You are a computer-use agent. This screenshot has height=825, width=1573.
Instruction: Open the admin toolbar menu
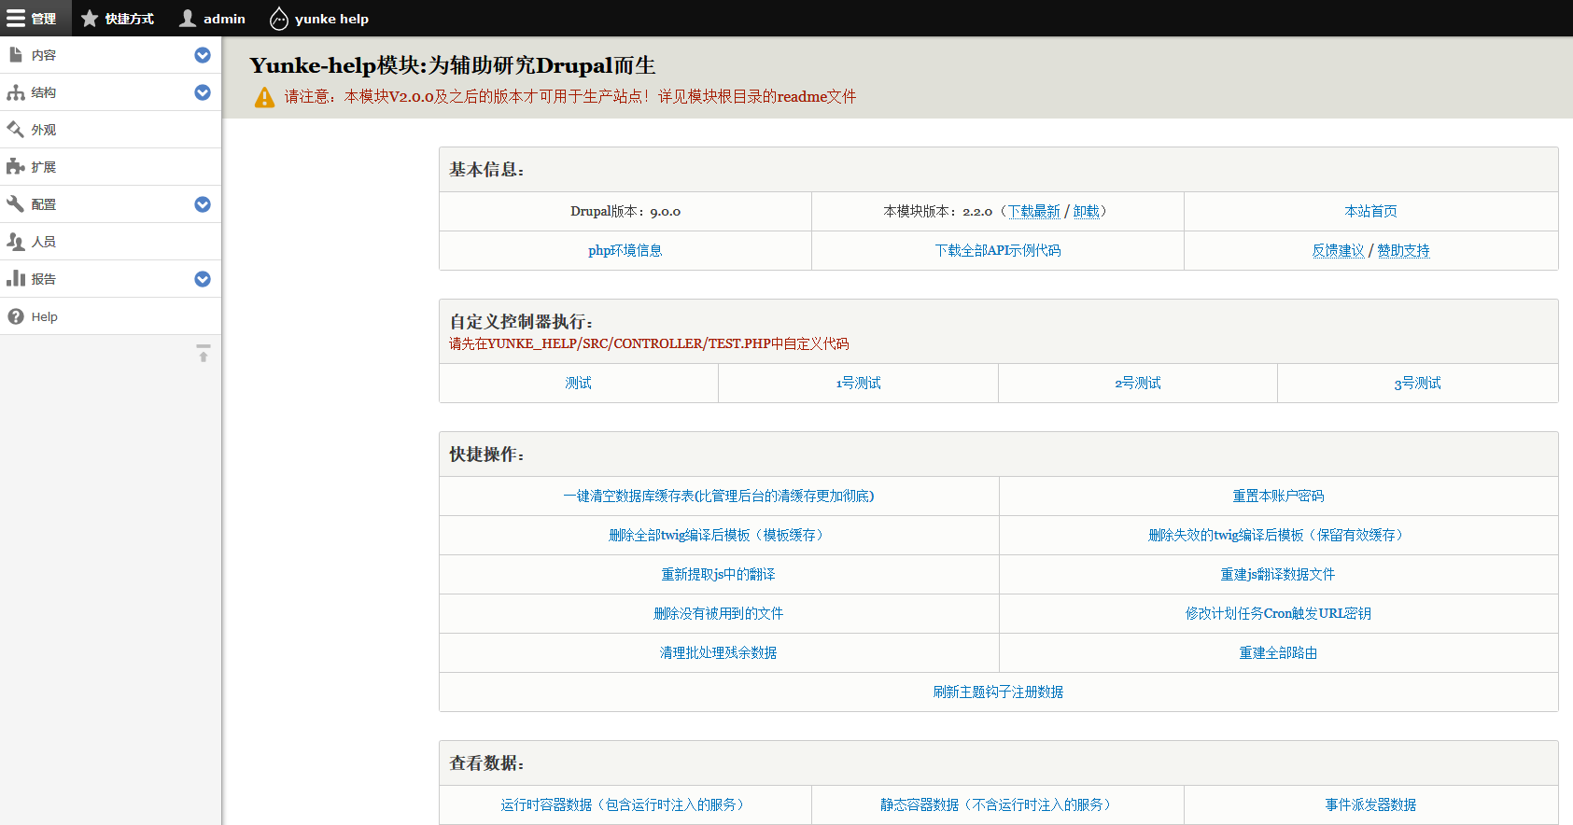(212, 19)
